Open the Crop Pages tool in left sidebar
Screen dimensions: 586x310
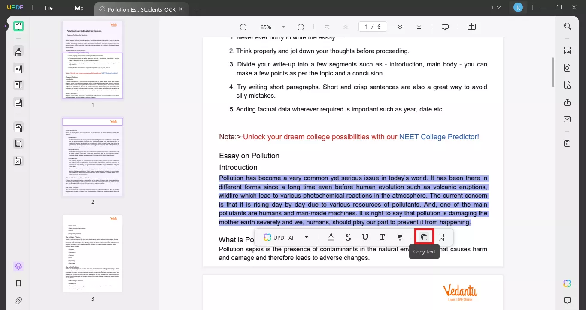(x=18, y=144)
